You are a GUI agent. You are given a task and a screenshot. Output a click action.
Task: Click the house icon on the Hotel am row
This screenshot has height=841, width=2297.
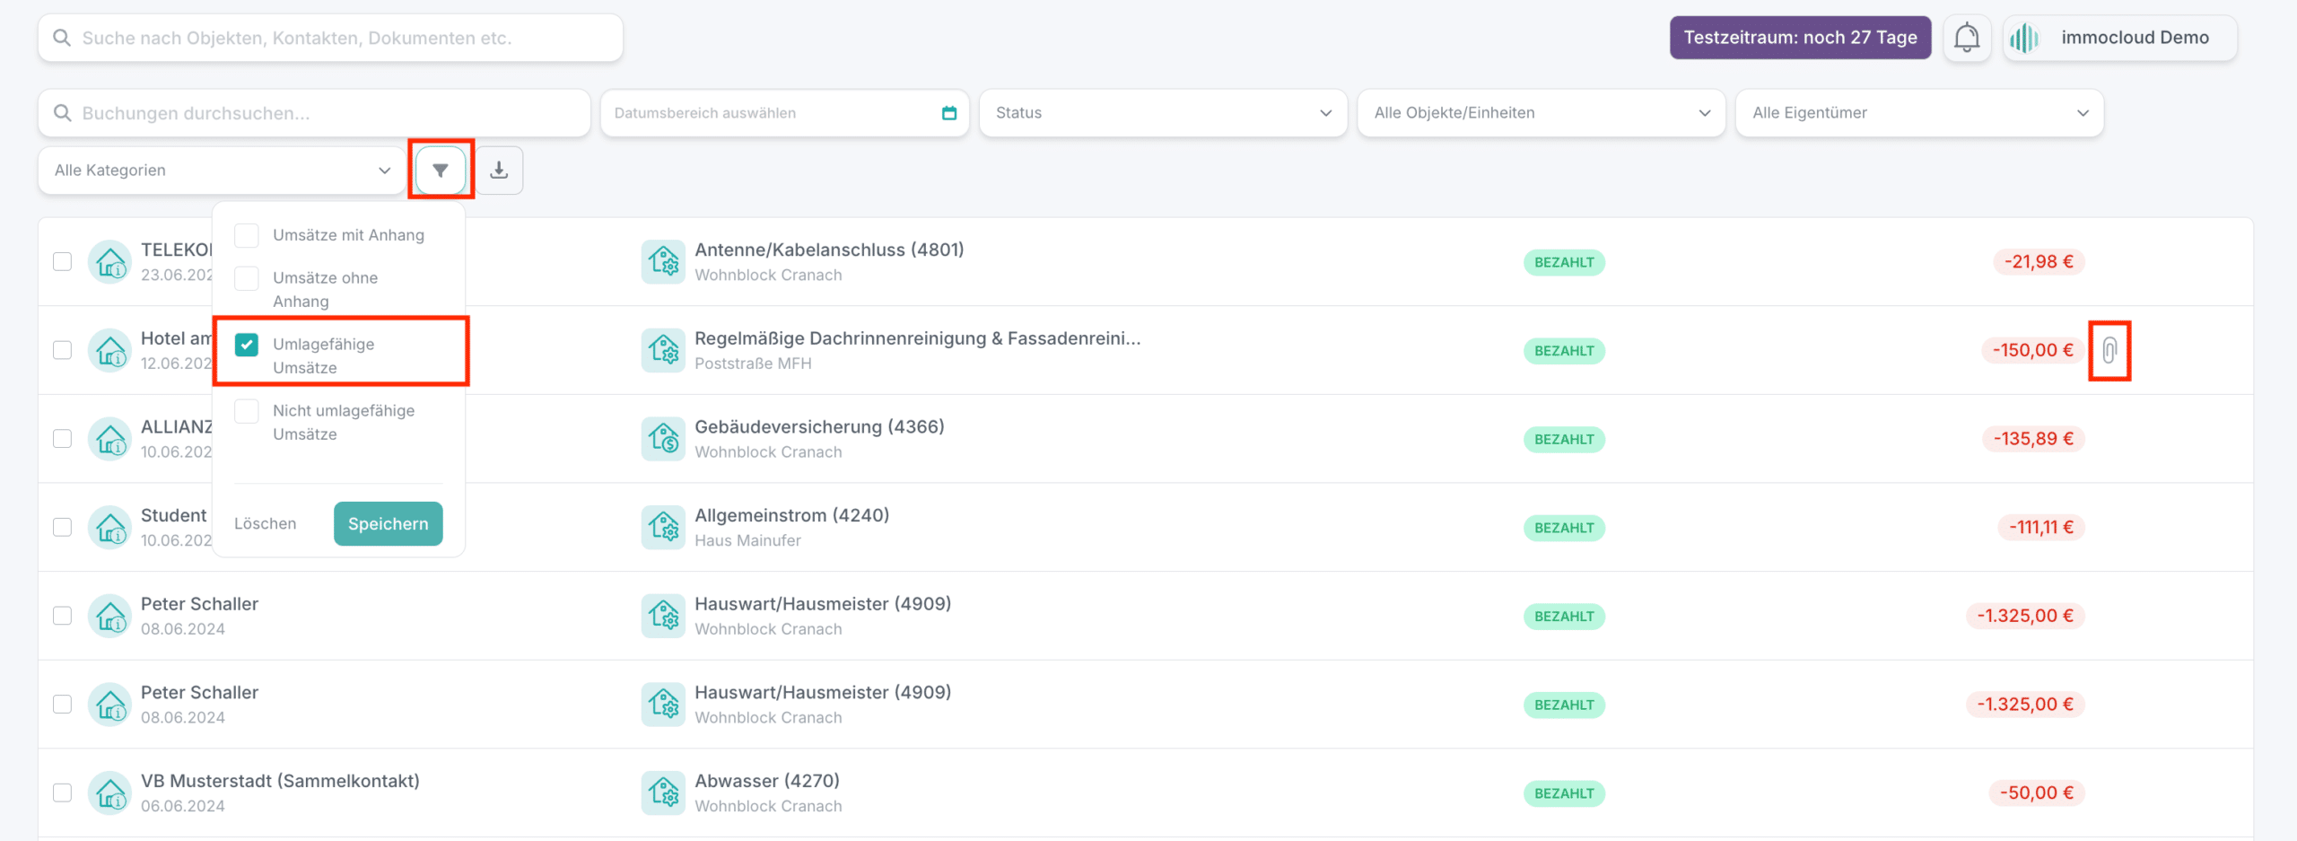coord(110,350)
